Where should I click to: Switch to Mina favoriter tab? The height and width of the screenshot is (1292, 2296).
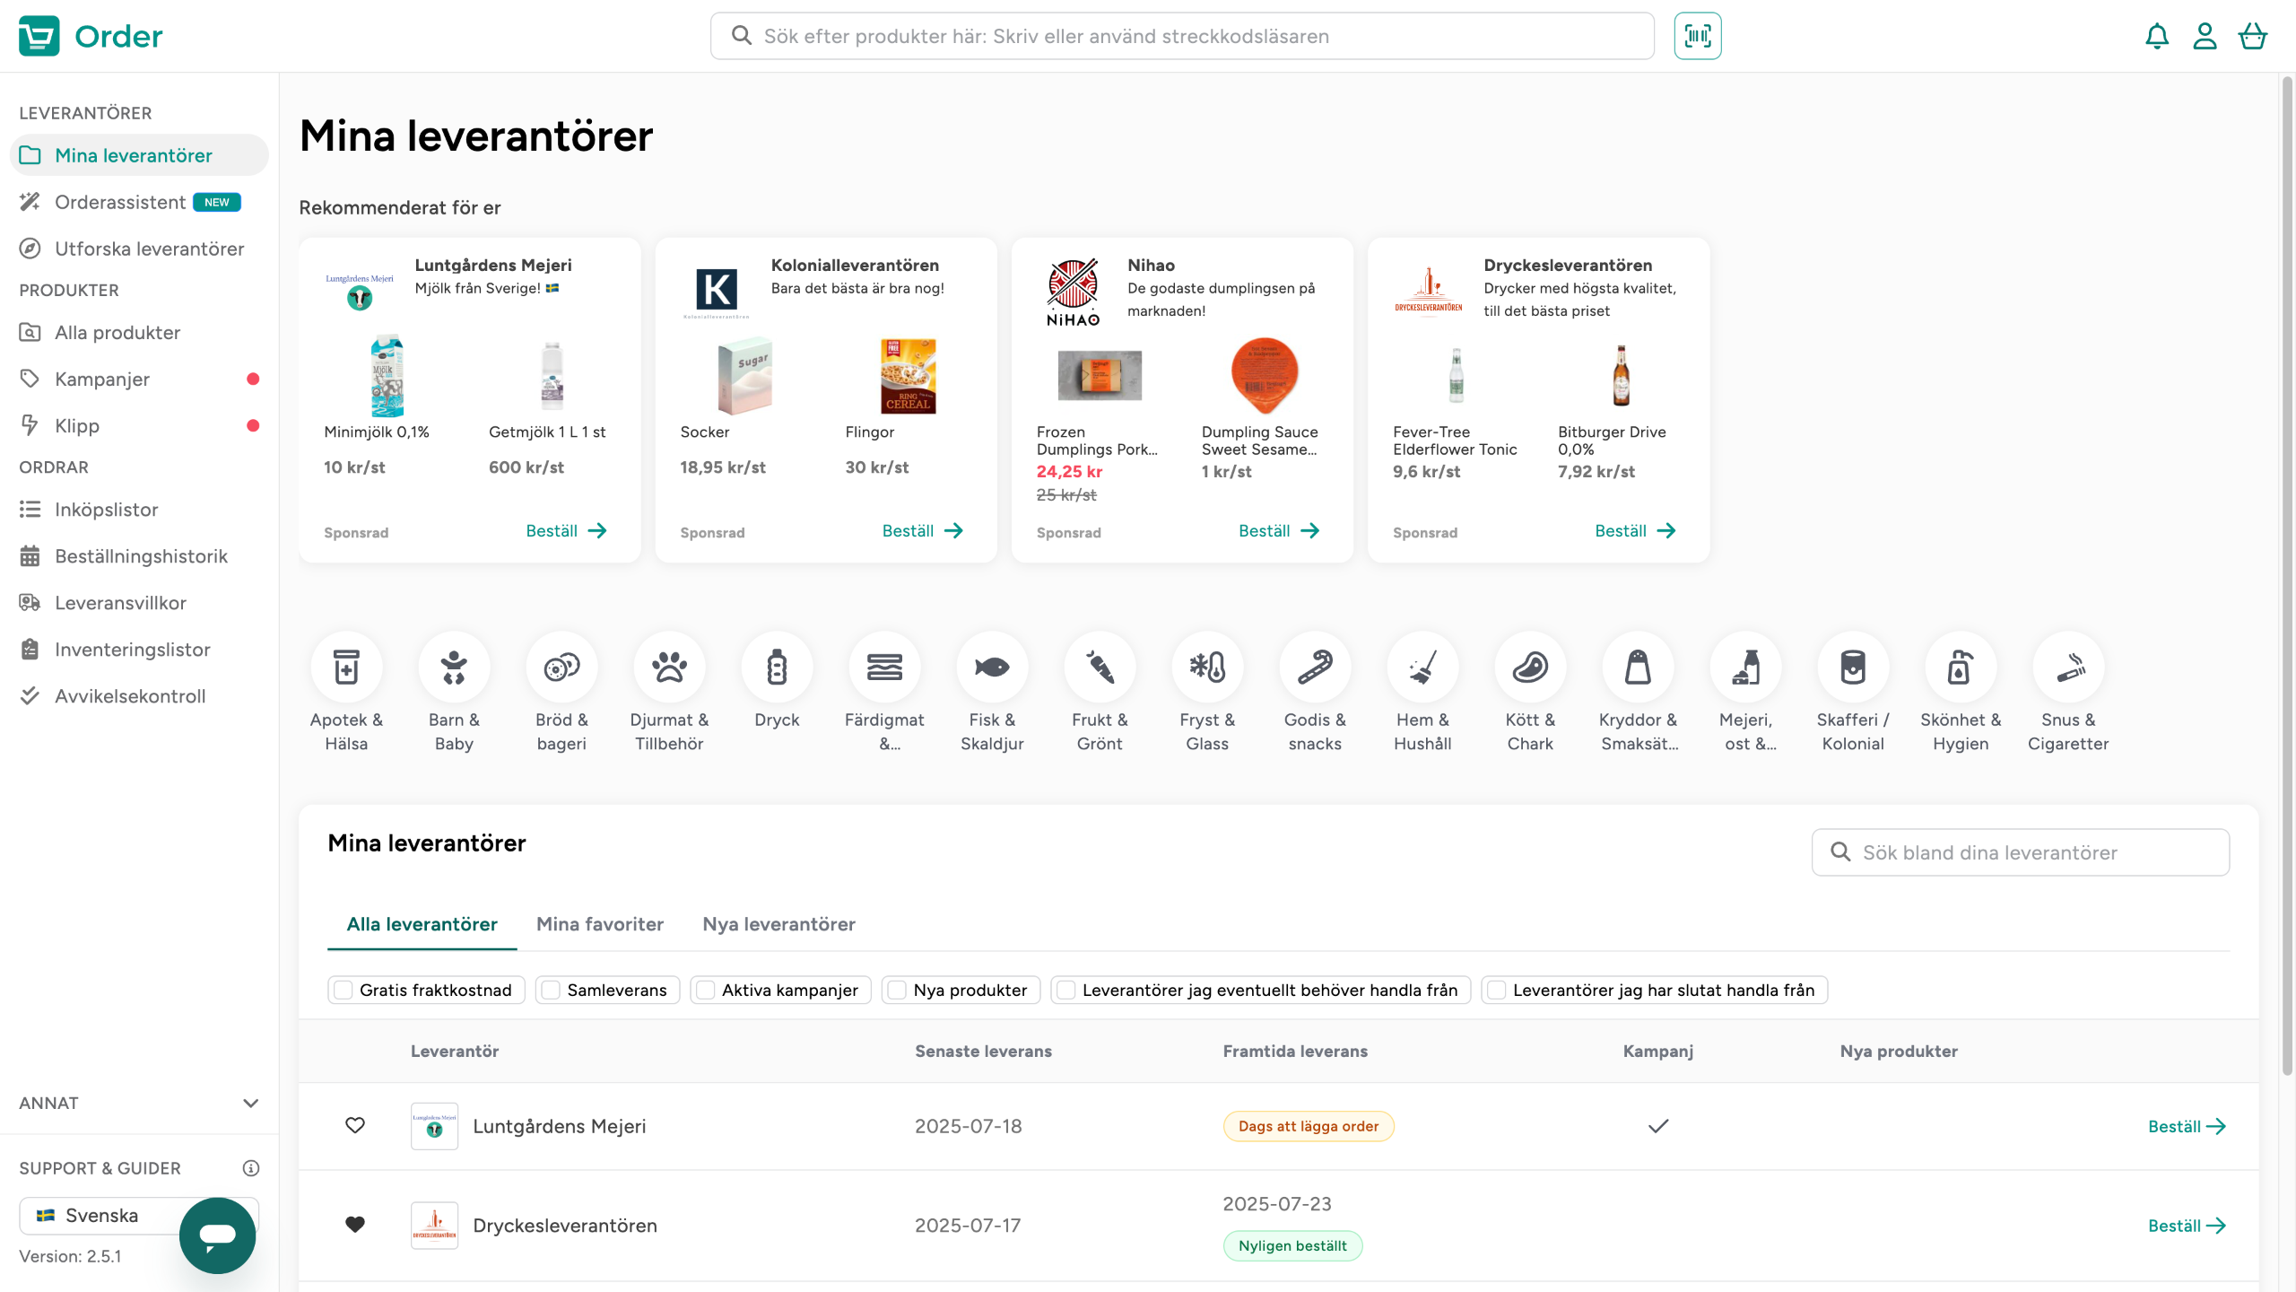[x=599, y=924]
